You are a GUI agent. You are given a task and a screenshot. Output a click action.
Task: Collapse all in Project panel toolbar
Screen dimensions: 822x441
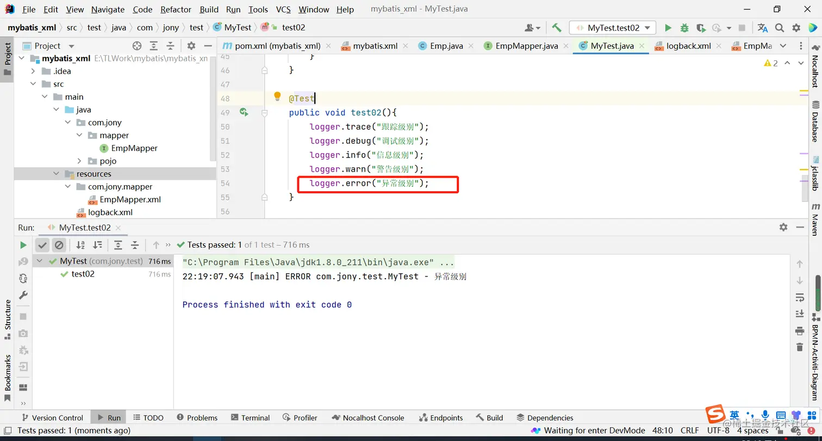tap(170, 46)
